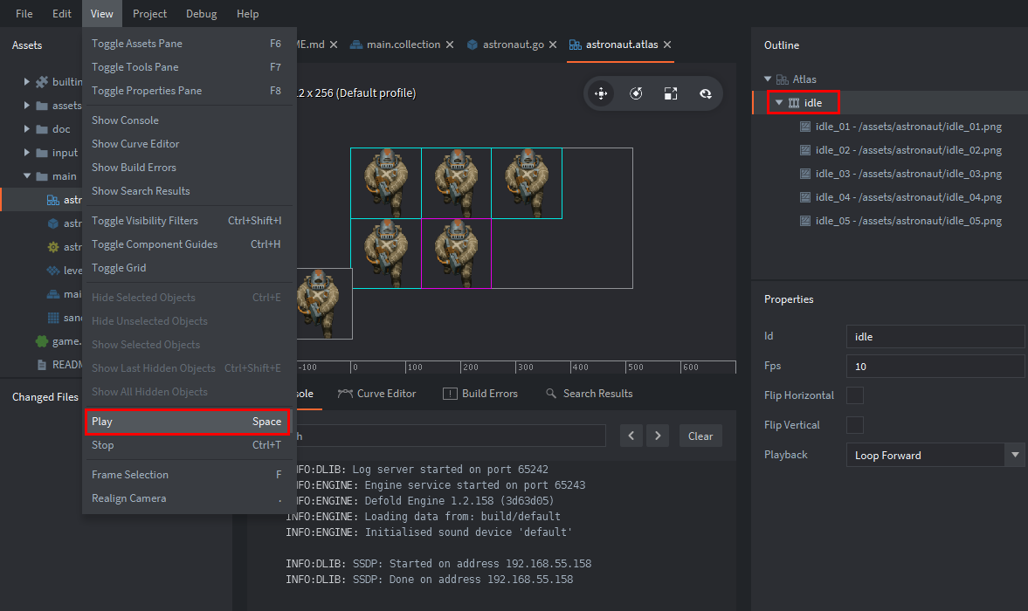The height and width of the screenshot is (611, 1028).
Task: Close the astronaut.go tab
Action: (553, 45)
